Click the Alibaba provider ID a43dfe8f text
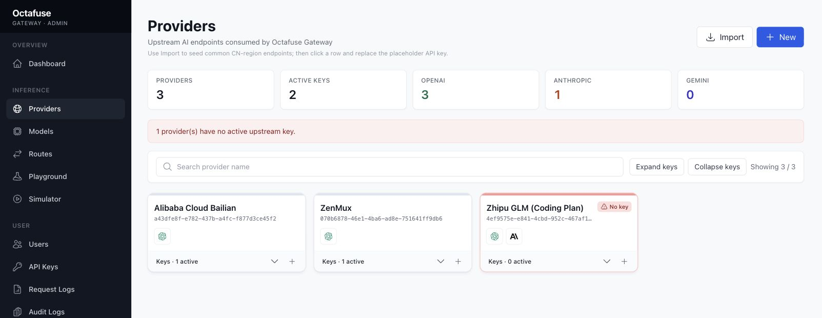The height and width of the screenshot is (318, 822). [x=215, y=218]
